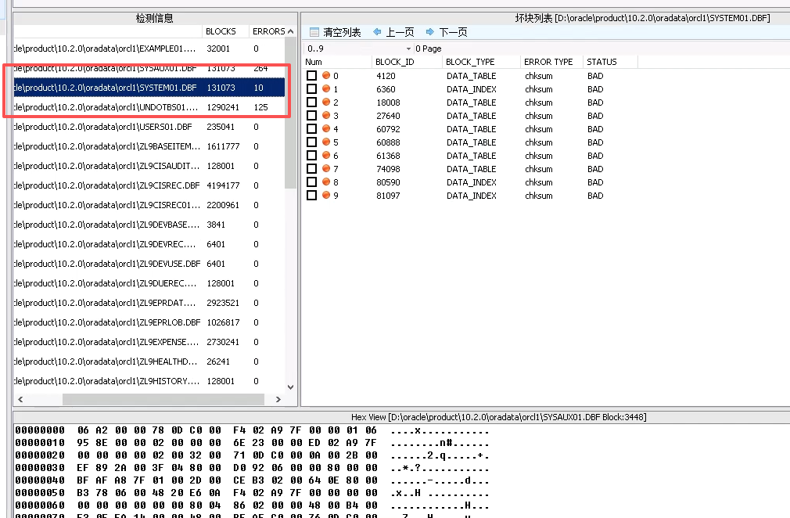Open the 0..9 page range dropdown
This screenshot has height=518, width=790.
pos(408,49)
